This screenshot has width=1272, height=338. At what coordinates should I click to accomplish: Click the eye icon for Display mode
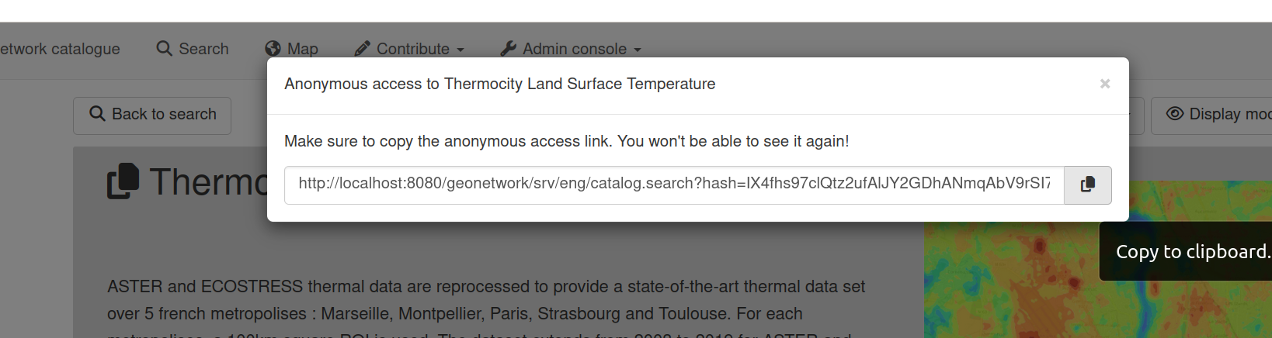tap(1175, 114)
